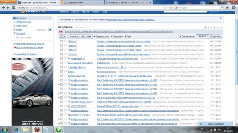The height and width of the screenshot is (133, 238).
Task: Tick the checkbox for Служба технической message
Action: pos(62,102)
